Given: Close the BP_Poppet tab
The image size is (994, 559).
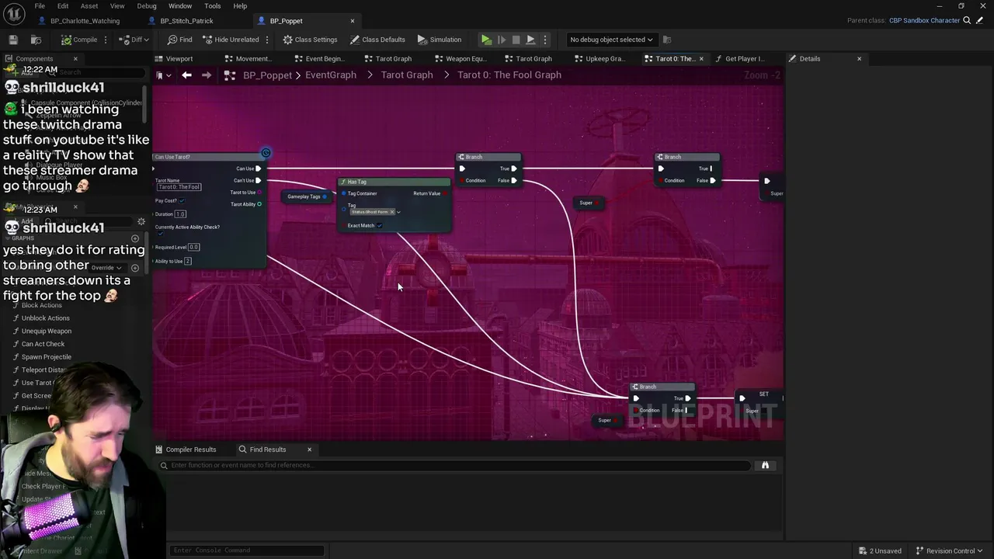Looking at the screenshot, I should click(x=353, y=21).
